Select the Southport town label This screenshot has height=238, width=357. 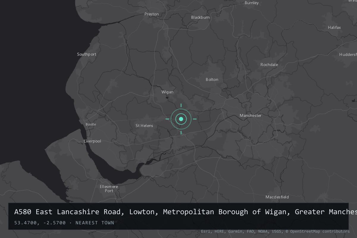click(87, 54)
